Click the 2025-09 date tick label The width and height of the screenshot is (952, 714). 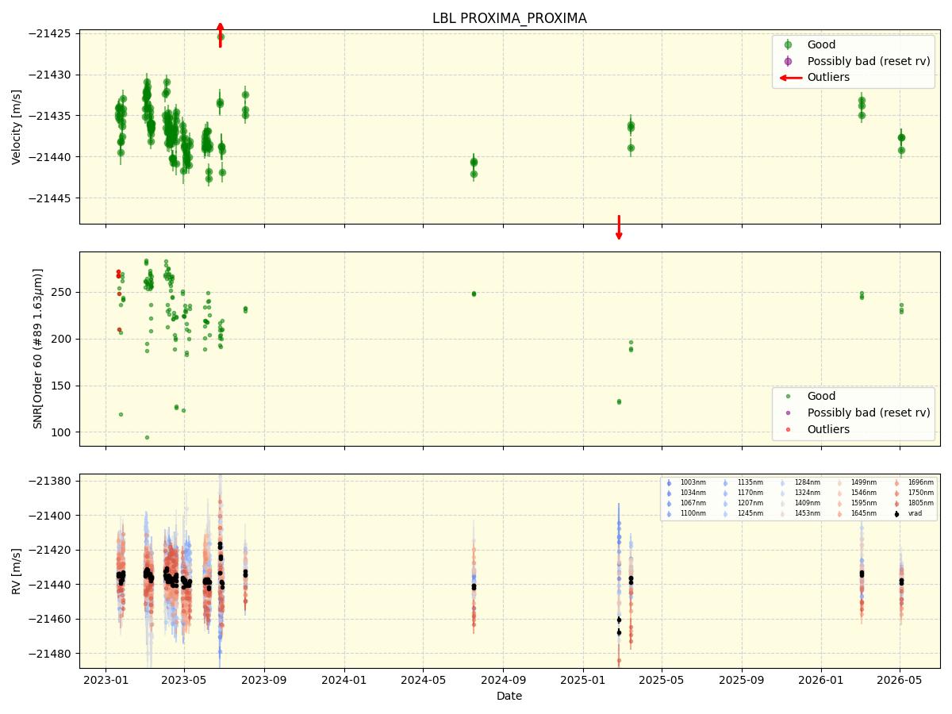[743, 681]
